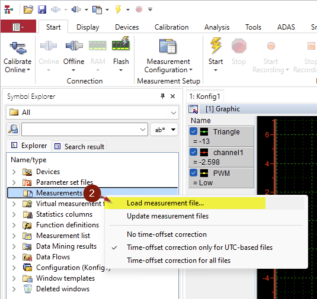
Task: Click the yellow PWM signal color swatch
Action: point(204,173)
